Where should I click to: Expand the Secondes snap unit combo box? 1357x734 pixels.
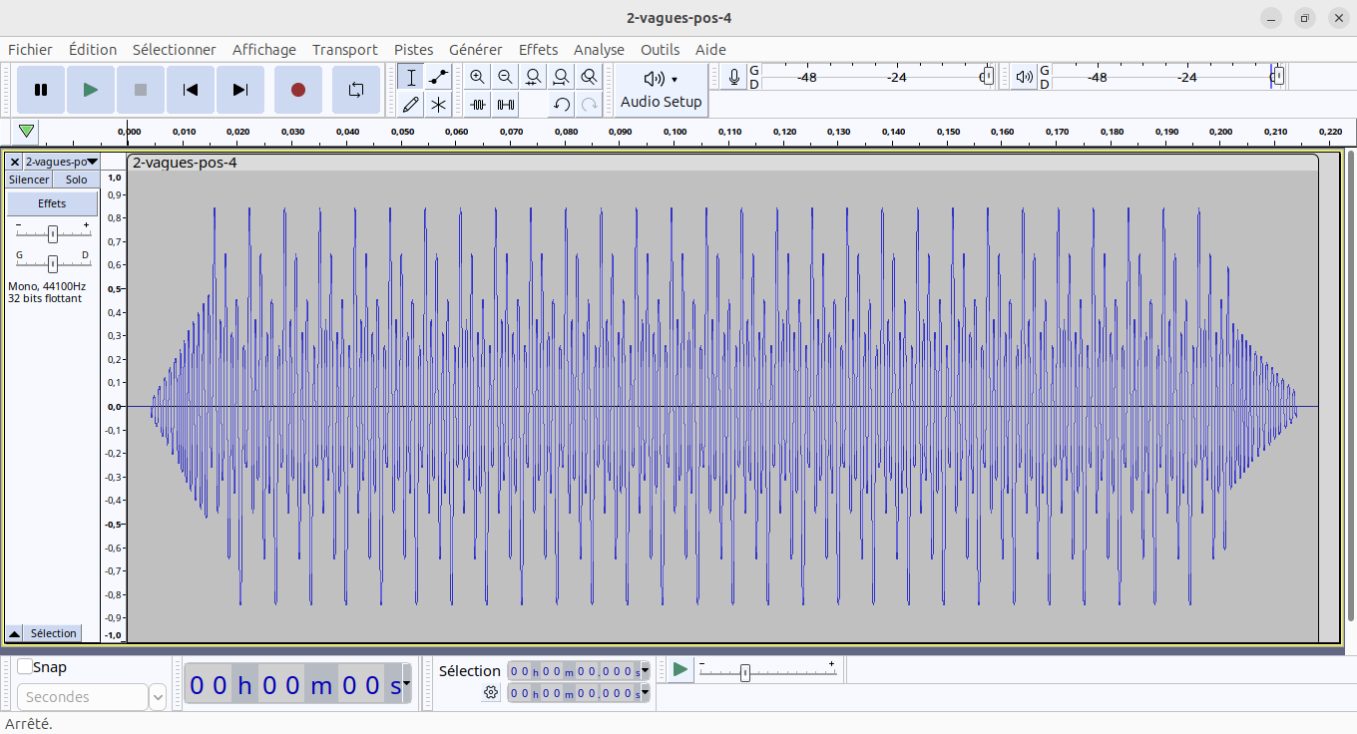[x=158, y=697]
